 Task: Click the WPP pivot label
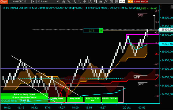point(137,77)
